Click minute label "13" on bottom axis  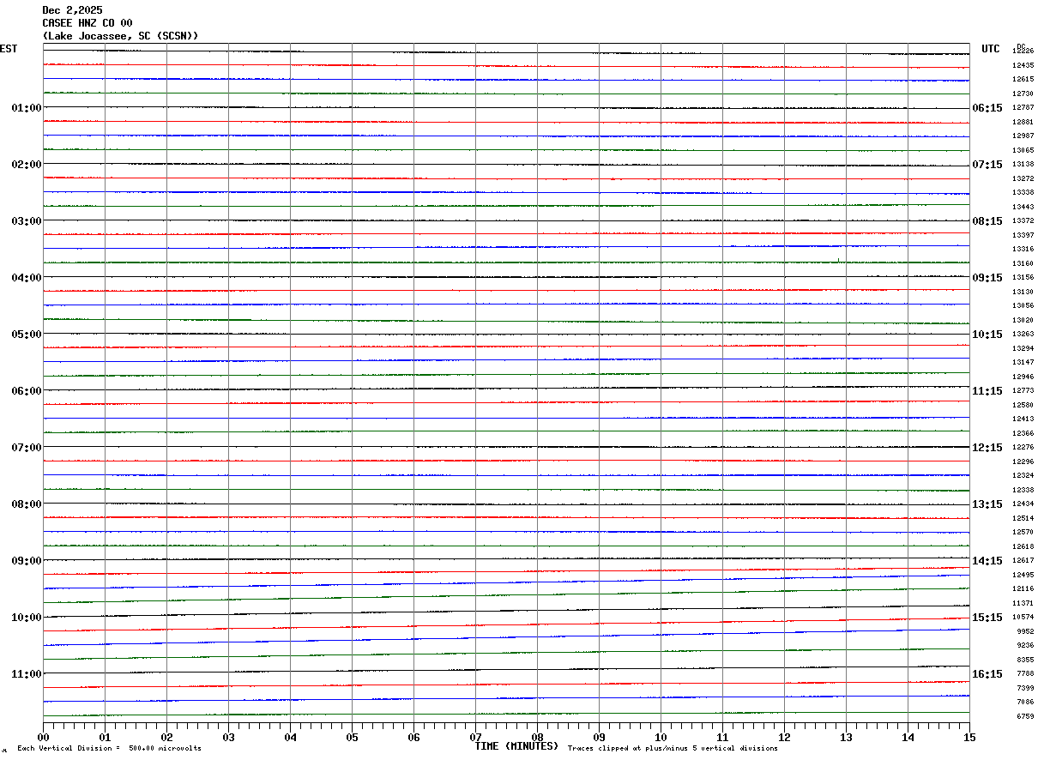(x=846, y=737)
